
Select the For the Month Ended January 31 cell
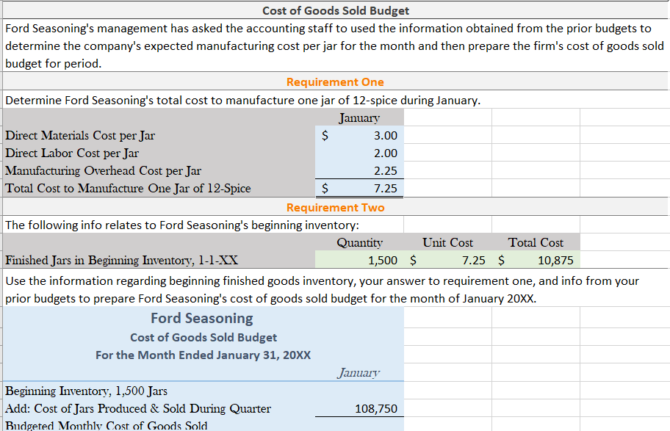point(201,355)
